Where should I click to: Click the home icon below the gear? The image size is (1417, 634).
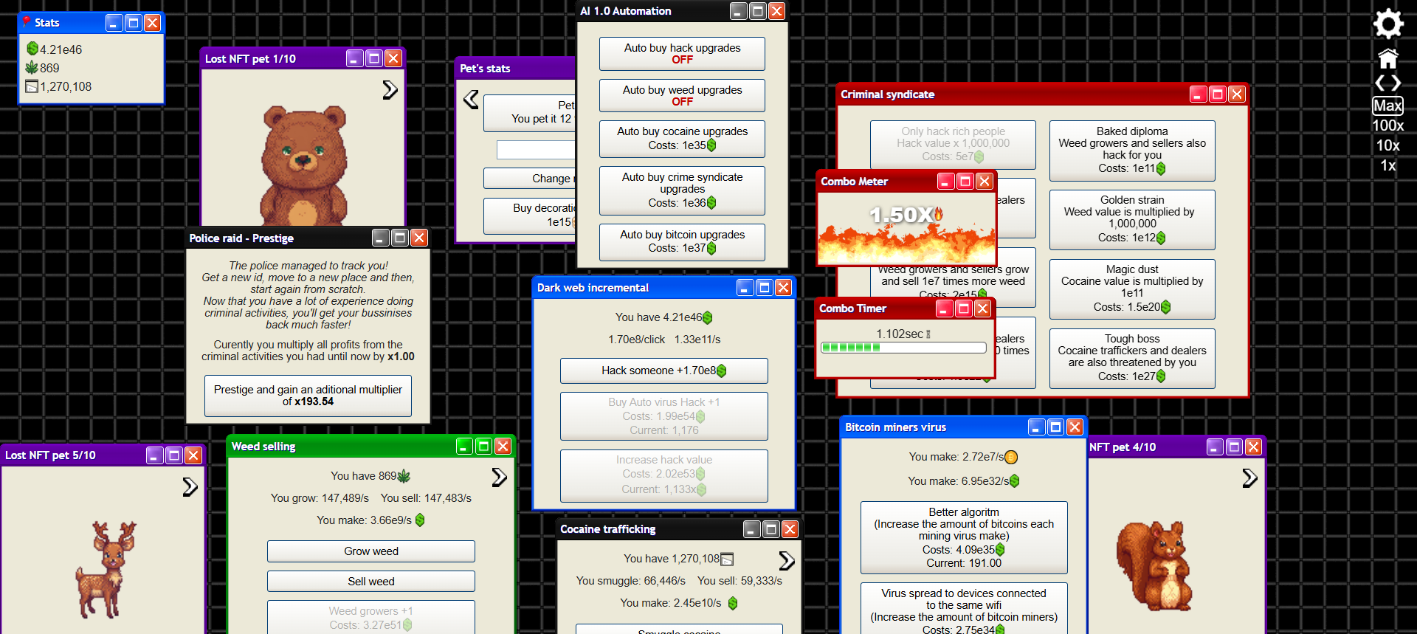(x=1387, y=58)
